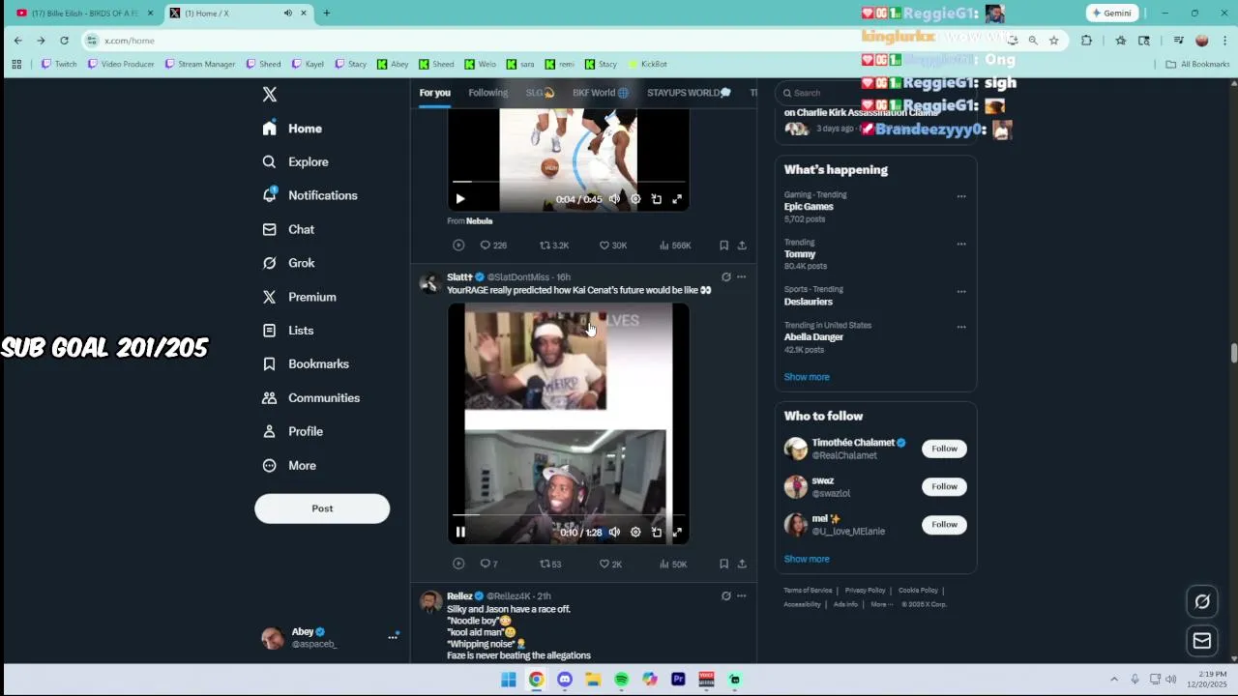Open More options on the Rellez post

[742, 595]
